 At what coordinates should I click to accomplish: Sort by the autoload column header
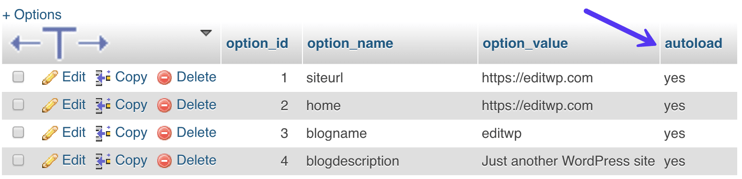(x=694, y=44)
